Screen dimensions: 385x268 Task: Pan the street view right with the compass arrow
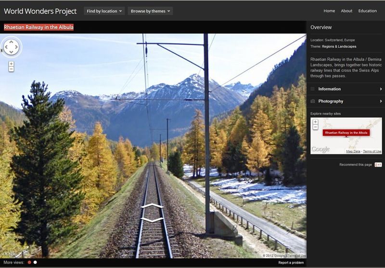pyautogui.click(x=16, y=47)
